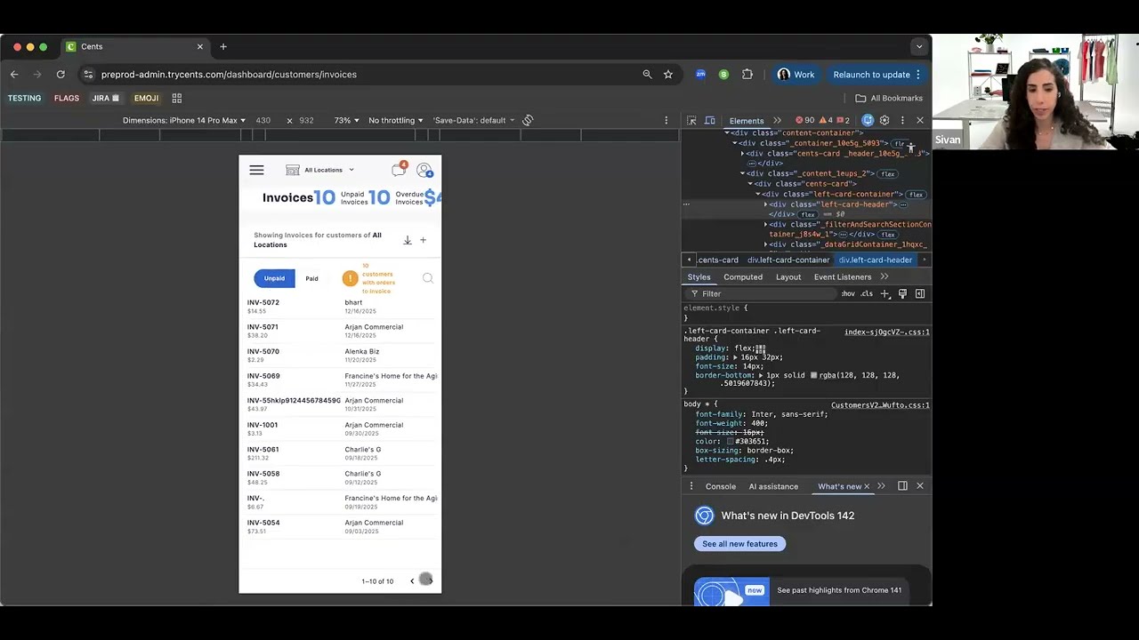Open the TESTING bookmark folder

(25, 98)
